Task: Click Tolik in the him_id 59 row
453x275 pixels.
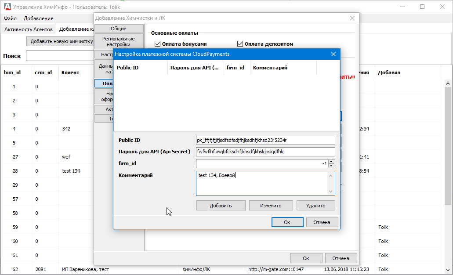Action: click(383, 228)
